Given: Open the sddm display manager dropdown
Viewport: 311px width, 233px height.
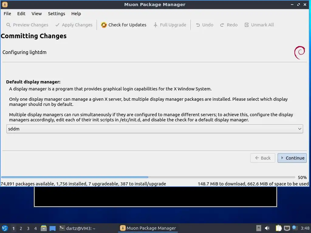Looking at the screenshot, I should pyautogui.click(x=155, y=129).
